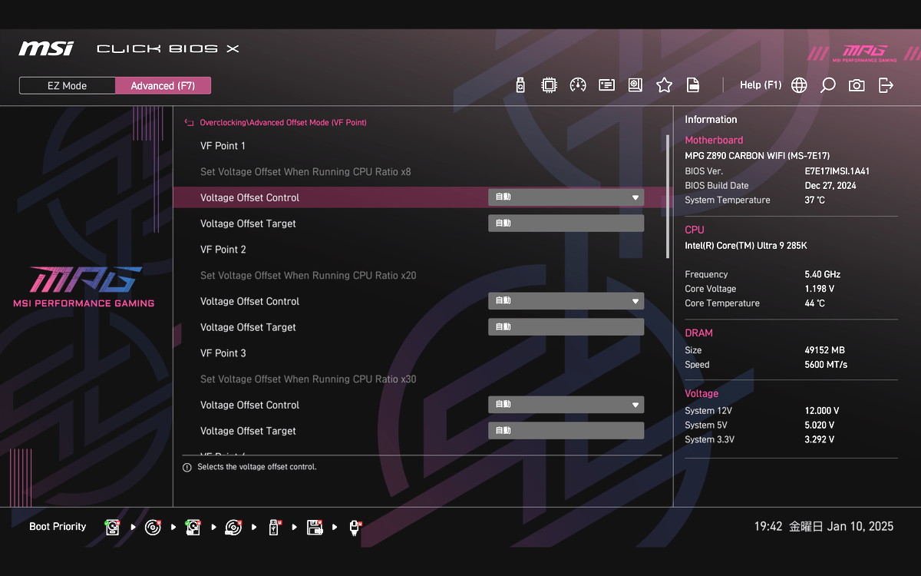Open the Board Explorer icon

click(x=635, y=85)
